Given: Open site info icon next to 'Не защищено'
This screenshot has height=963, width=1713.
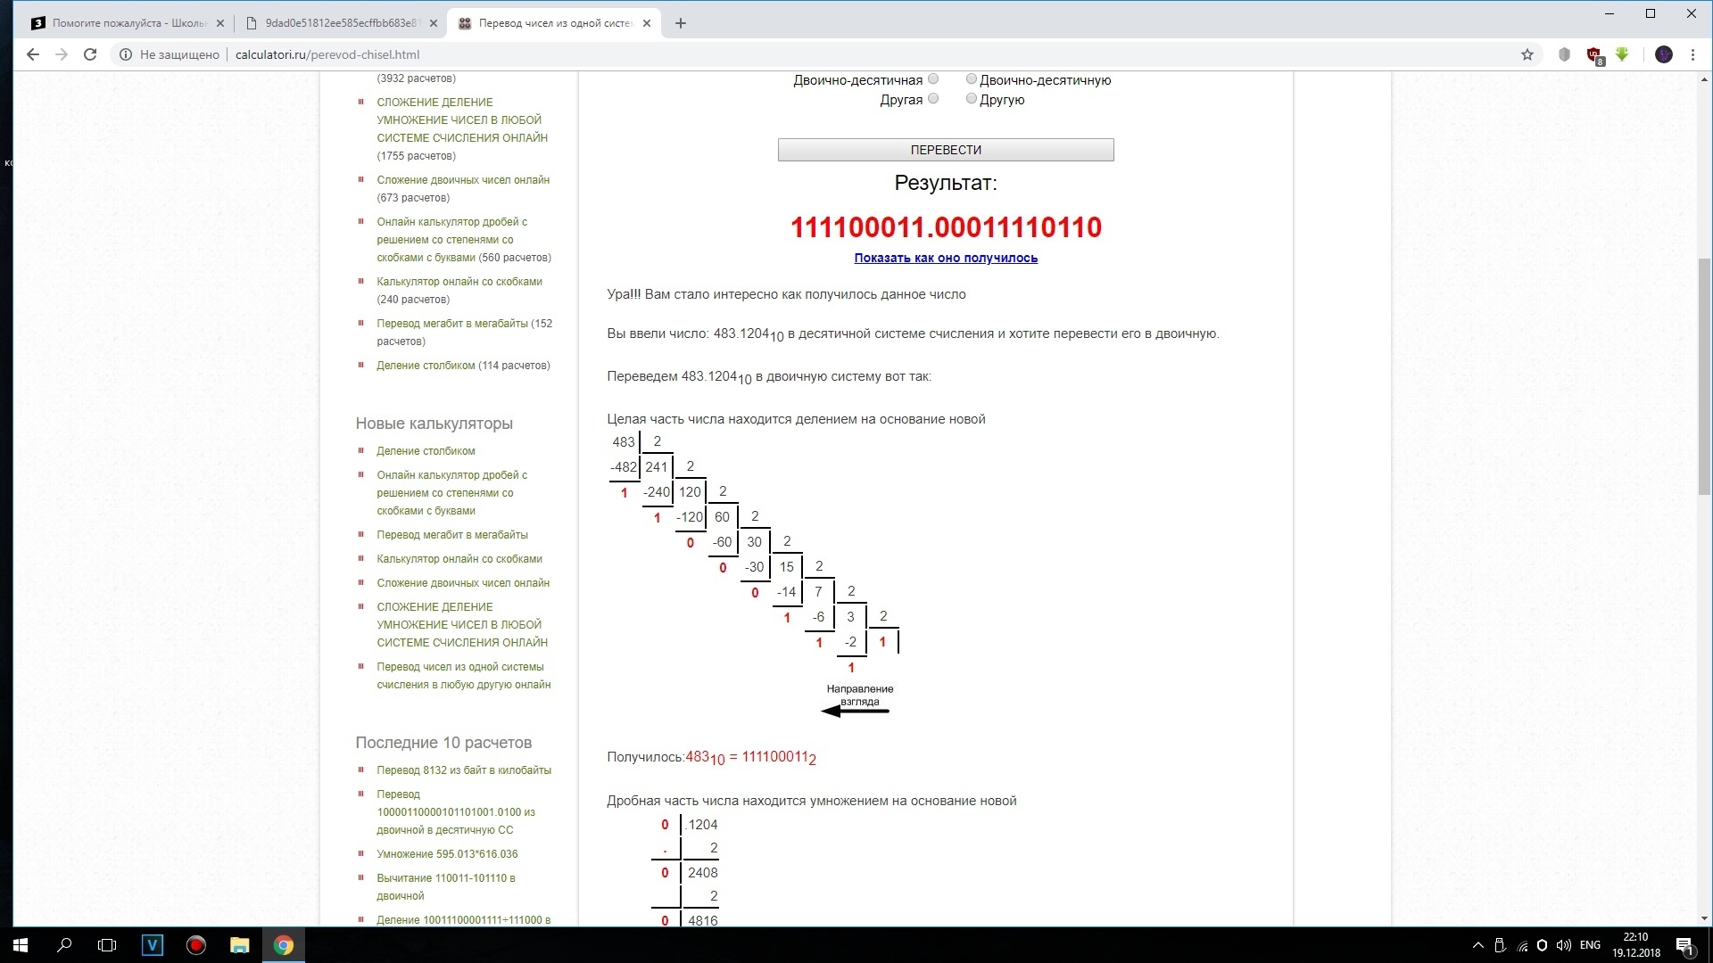Looking at the screenshot, I should (x=126, y=54).
